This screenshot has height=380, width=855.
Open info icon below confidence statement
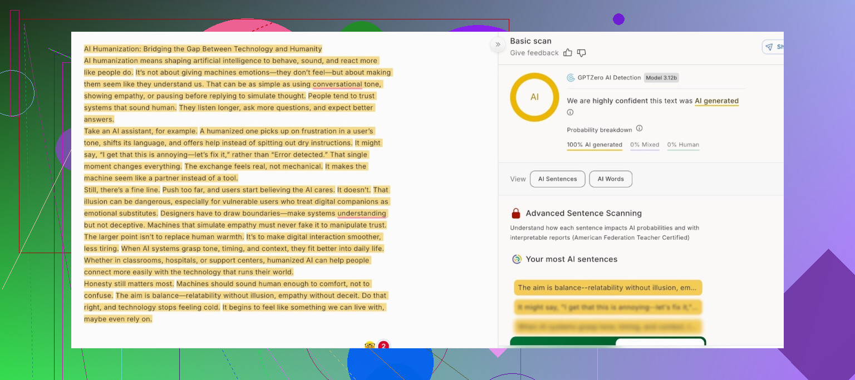click(570, 112)
